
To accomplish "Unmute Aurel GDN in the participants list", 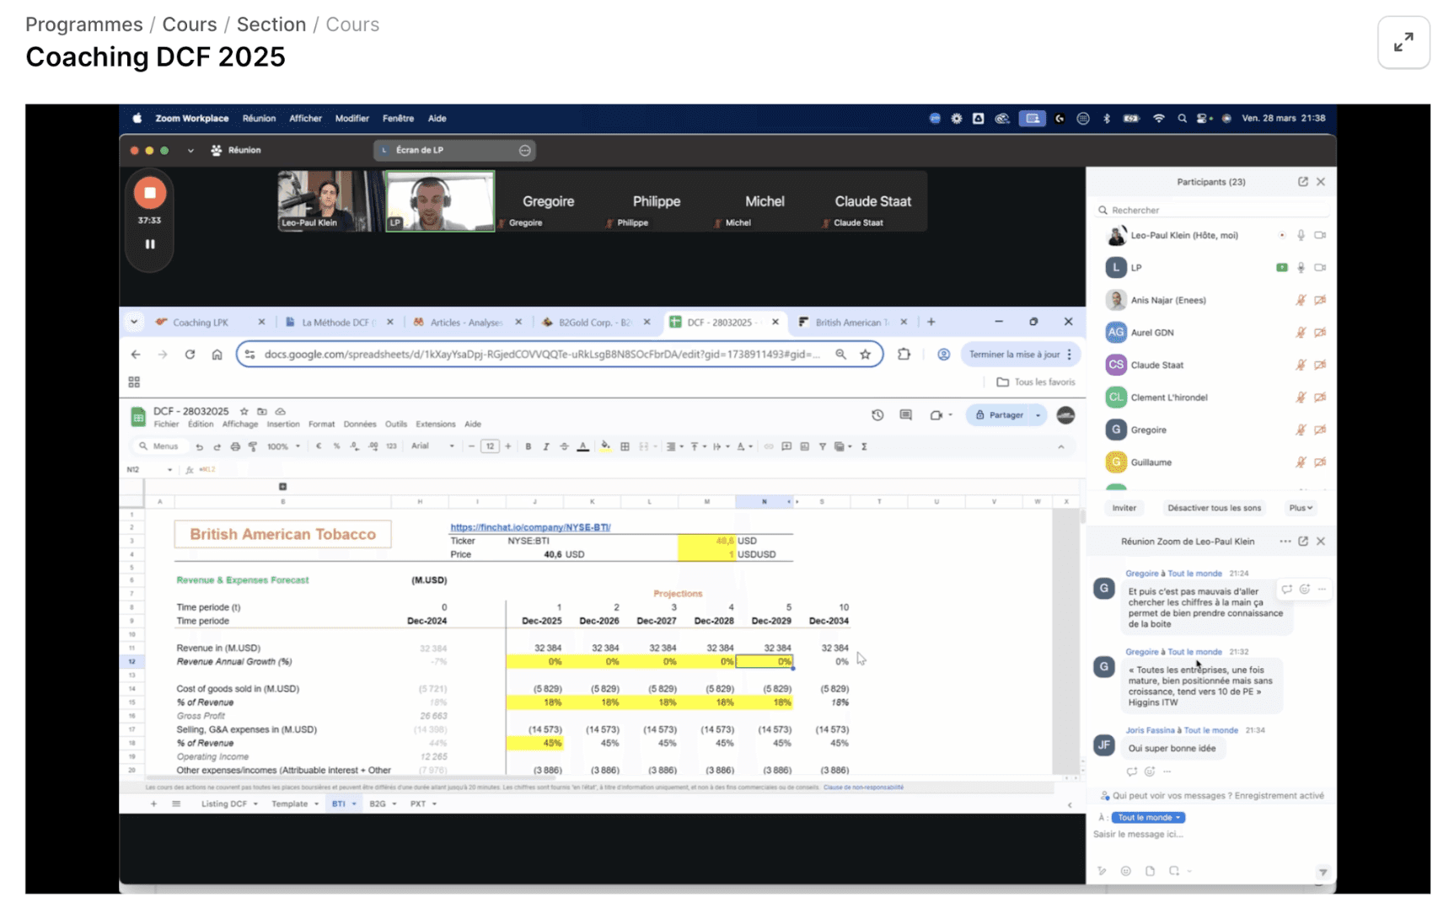I will pyautogui.click(x=1301, y=333).
